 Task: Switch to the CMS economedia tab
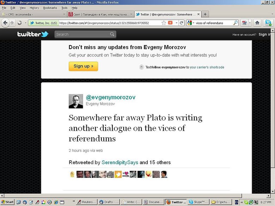click(x=33, y=14)
